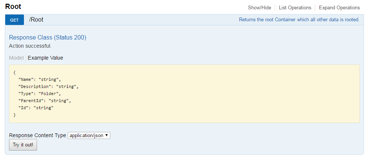This screenshot has height=158, width=368.
Task: Click the Root section heading
Action: click(13, 7)
